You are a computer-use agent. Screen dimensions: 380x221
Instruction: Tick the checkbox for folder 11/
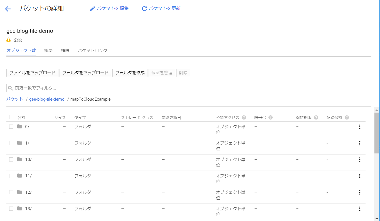[x=11, y=176]
